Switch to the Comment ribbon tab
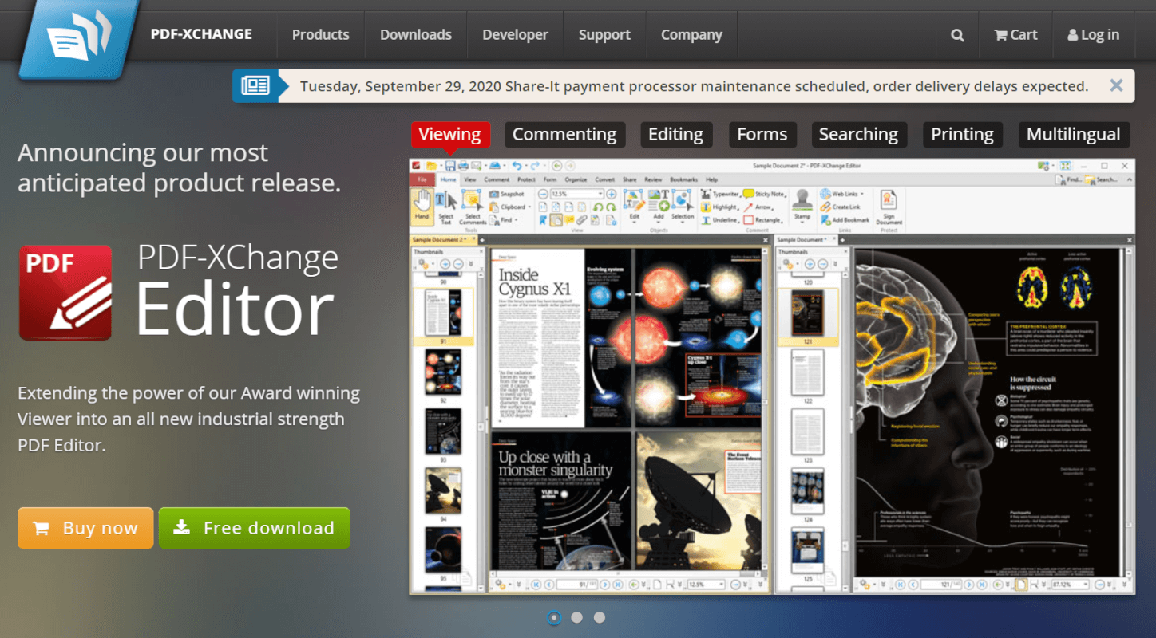The height and width of the screenshot is (638, 1156). [x=497, y=179]
